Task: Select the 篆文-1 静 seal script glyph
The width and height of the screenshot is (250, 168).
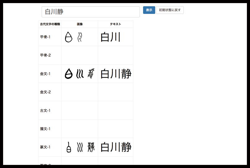Action: coord(91,147)
